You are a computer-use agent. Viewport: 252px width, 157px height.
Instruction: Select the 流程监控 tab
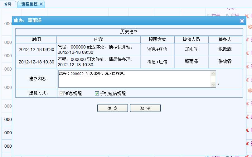31,4
